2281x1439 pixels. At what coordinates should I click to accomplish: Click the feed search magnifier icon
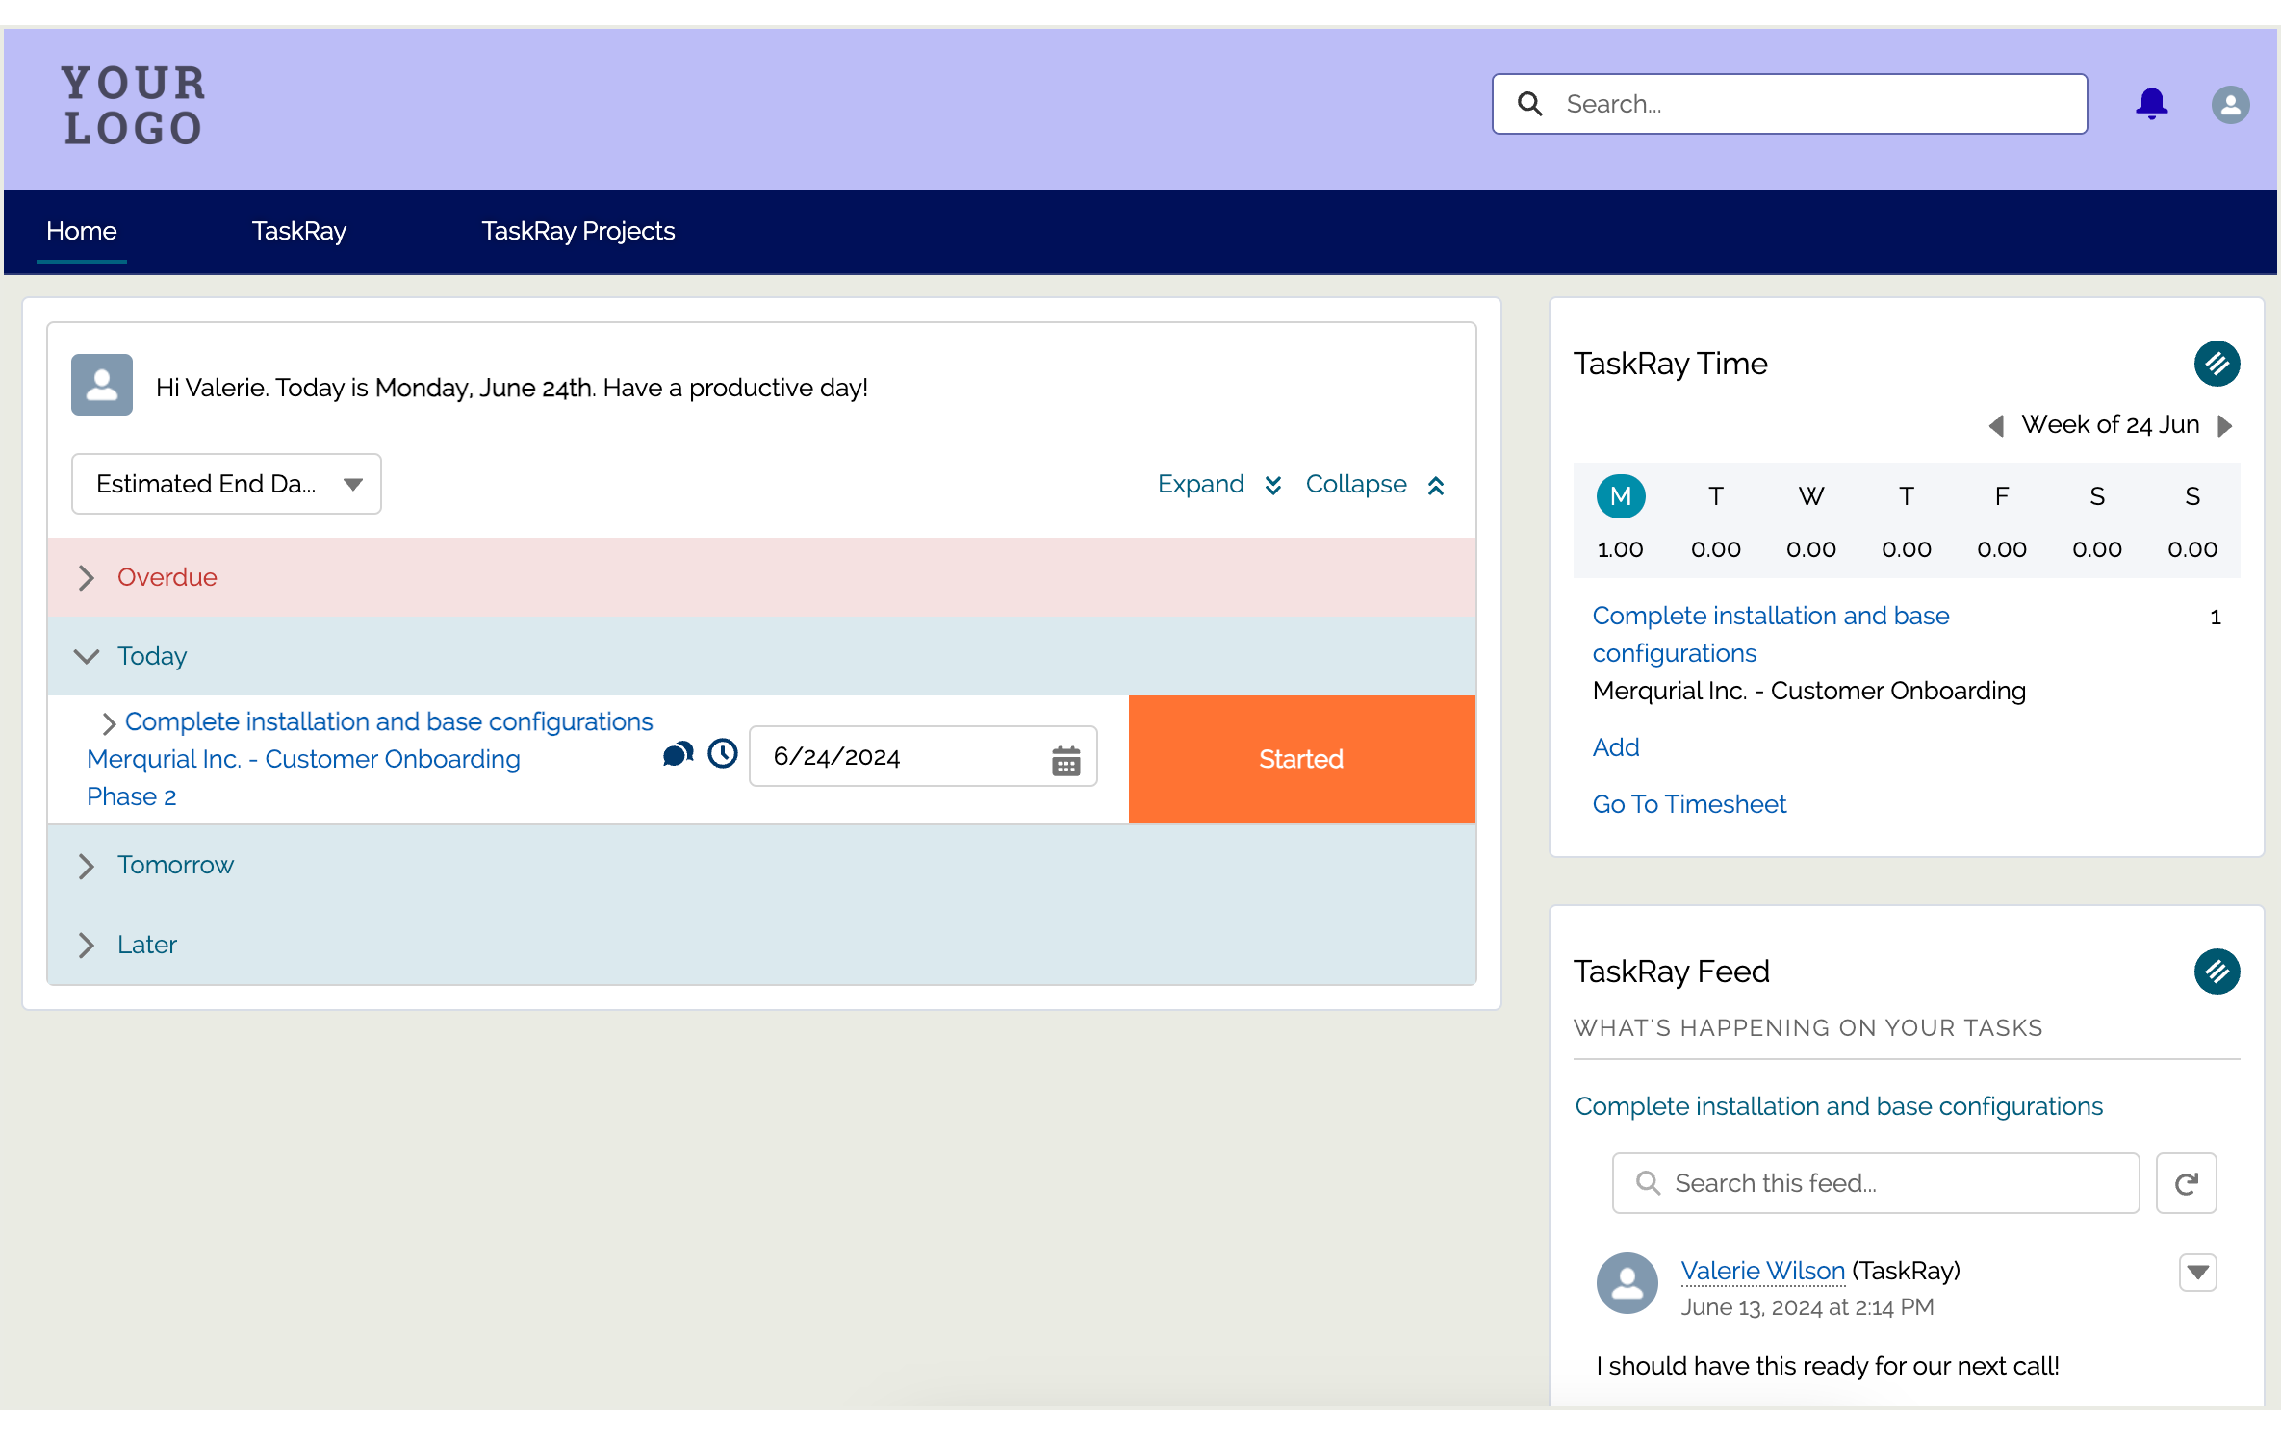click(1648, 1183)
